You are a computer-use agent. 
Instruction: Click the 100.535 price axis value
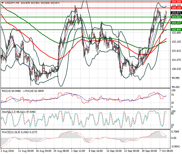tap(176, 69)
